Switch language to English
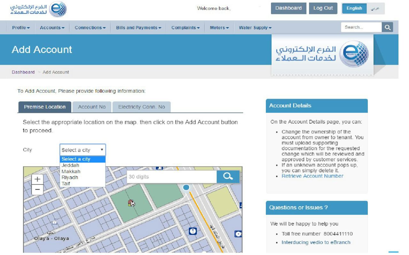This screenshot has width=409, height=255. pos(354,8)
